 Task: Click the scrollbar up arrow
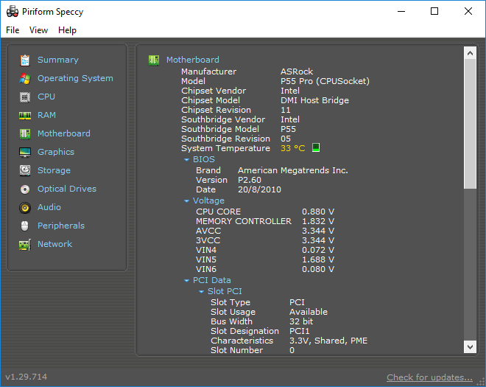point(470,53)
